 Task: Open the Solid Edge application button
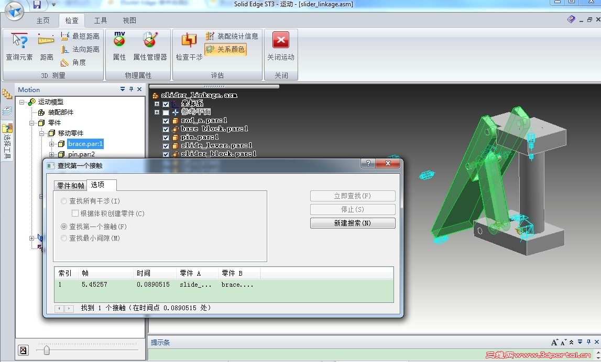14,10
